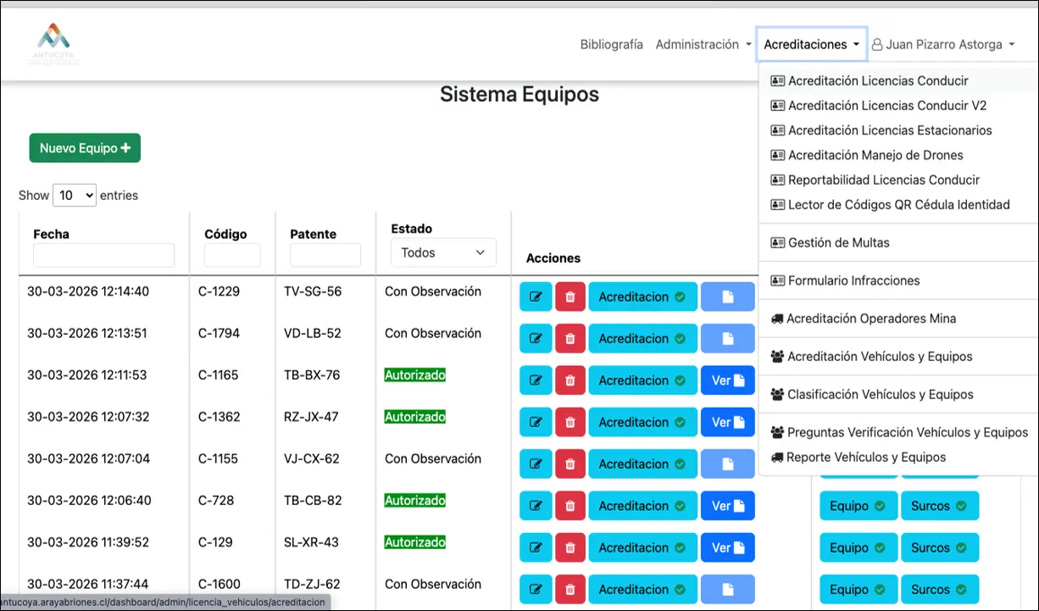Click the Fecha filter input field

[103, 255]
